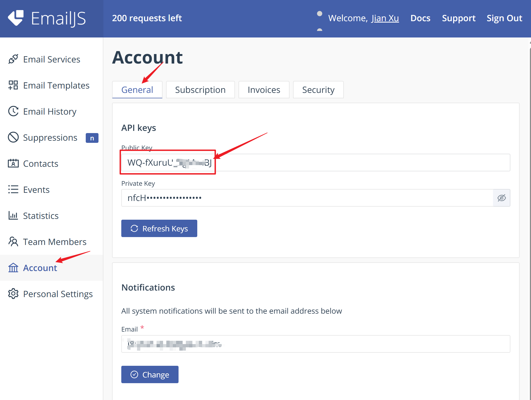Open Contacts page
The image size is (531, 400).
[52, 163]
